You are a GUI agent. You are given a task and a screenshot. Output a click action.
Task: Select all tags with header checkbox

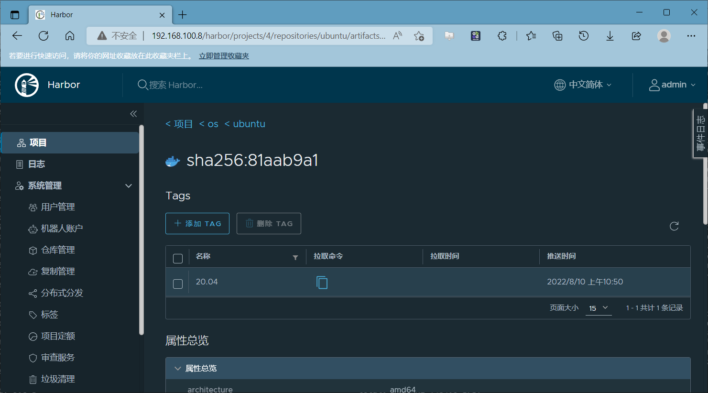tap(178, 259)
